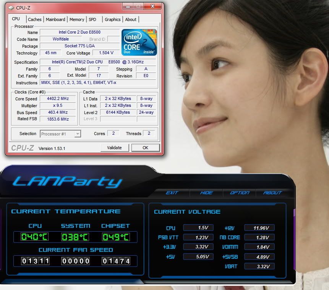Click the Core Voltage value '1.504 V'
Screen dimensions: 329x290
[106, 53]
